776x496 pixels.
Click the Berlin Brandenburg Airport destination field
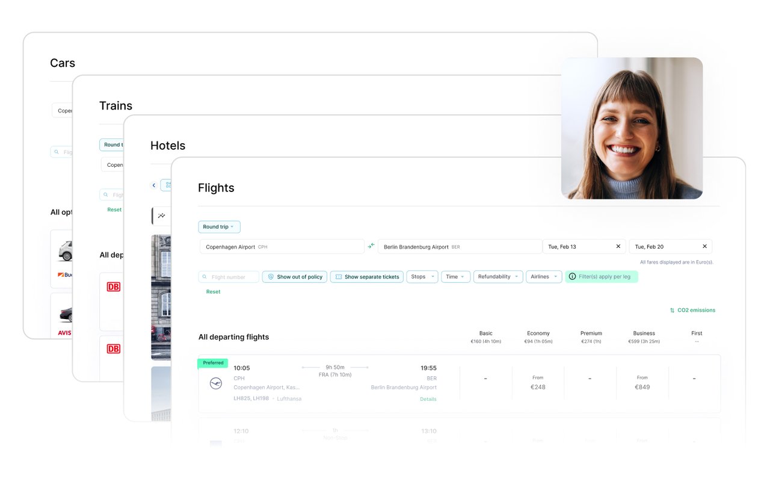(x=460, y=247)
